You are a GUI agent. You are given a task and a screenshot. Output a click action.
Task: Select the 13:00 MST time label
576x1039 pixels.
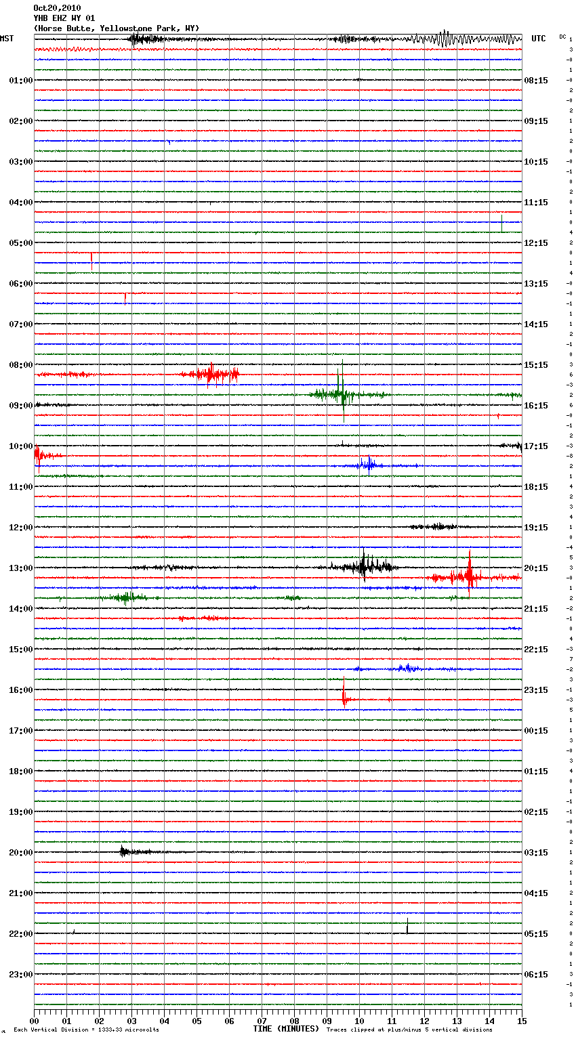point(21,568)
